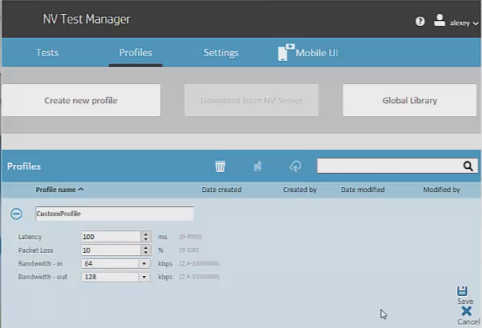
Task: Open the Mobile UI tab
Action: (x=307, y=53)
